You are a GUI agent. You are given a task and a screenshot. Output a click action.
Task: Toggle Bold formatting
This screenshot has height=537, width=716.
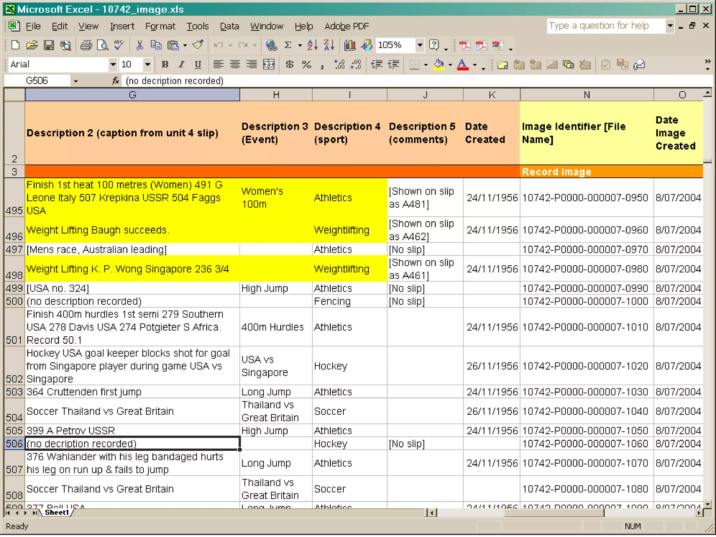[165, 65]
